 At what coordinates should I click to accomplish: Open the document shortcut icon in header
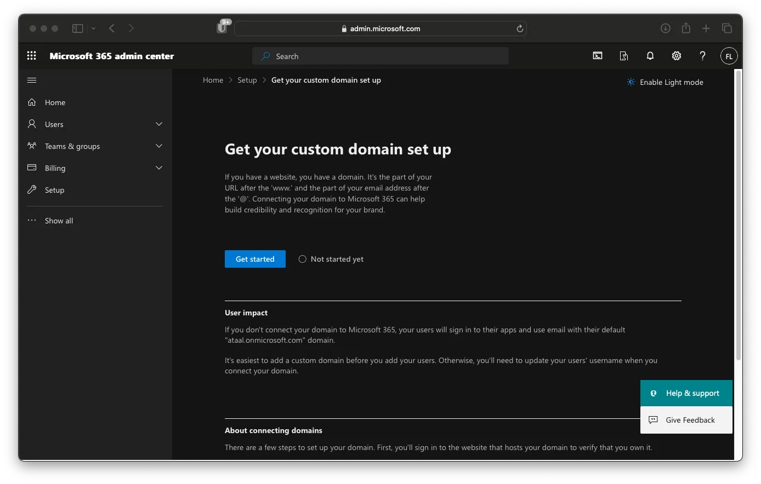point(624,56)
